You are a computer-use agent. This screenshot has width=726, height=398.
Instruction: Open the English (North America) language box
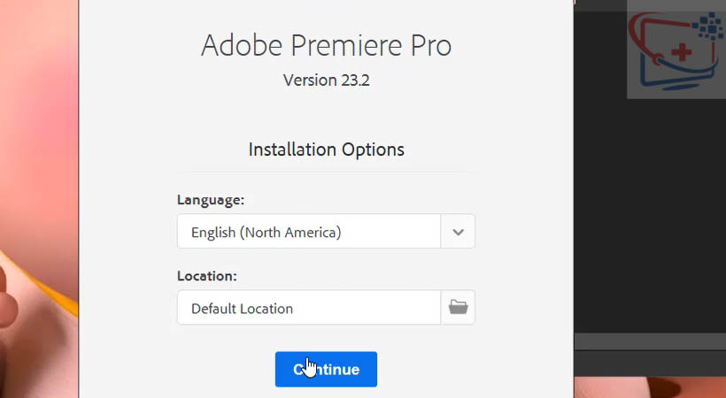[309, 232]
